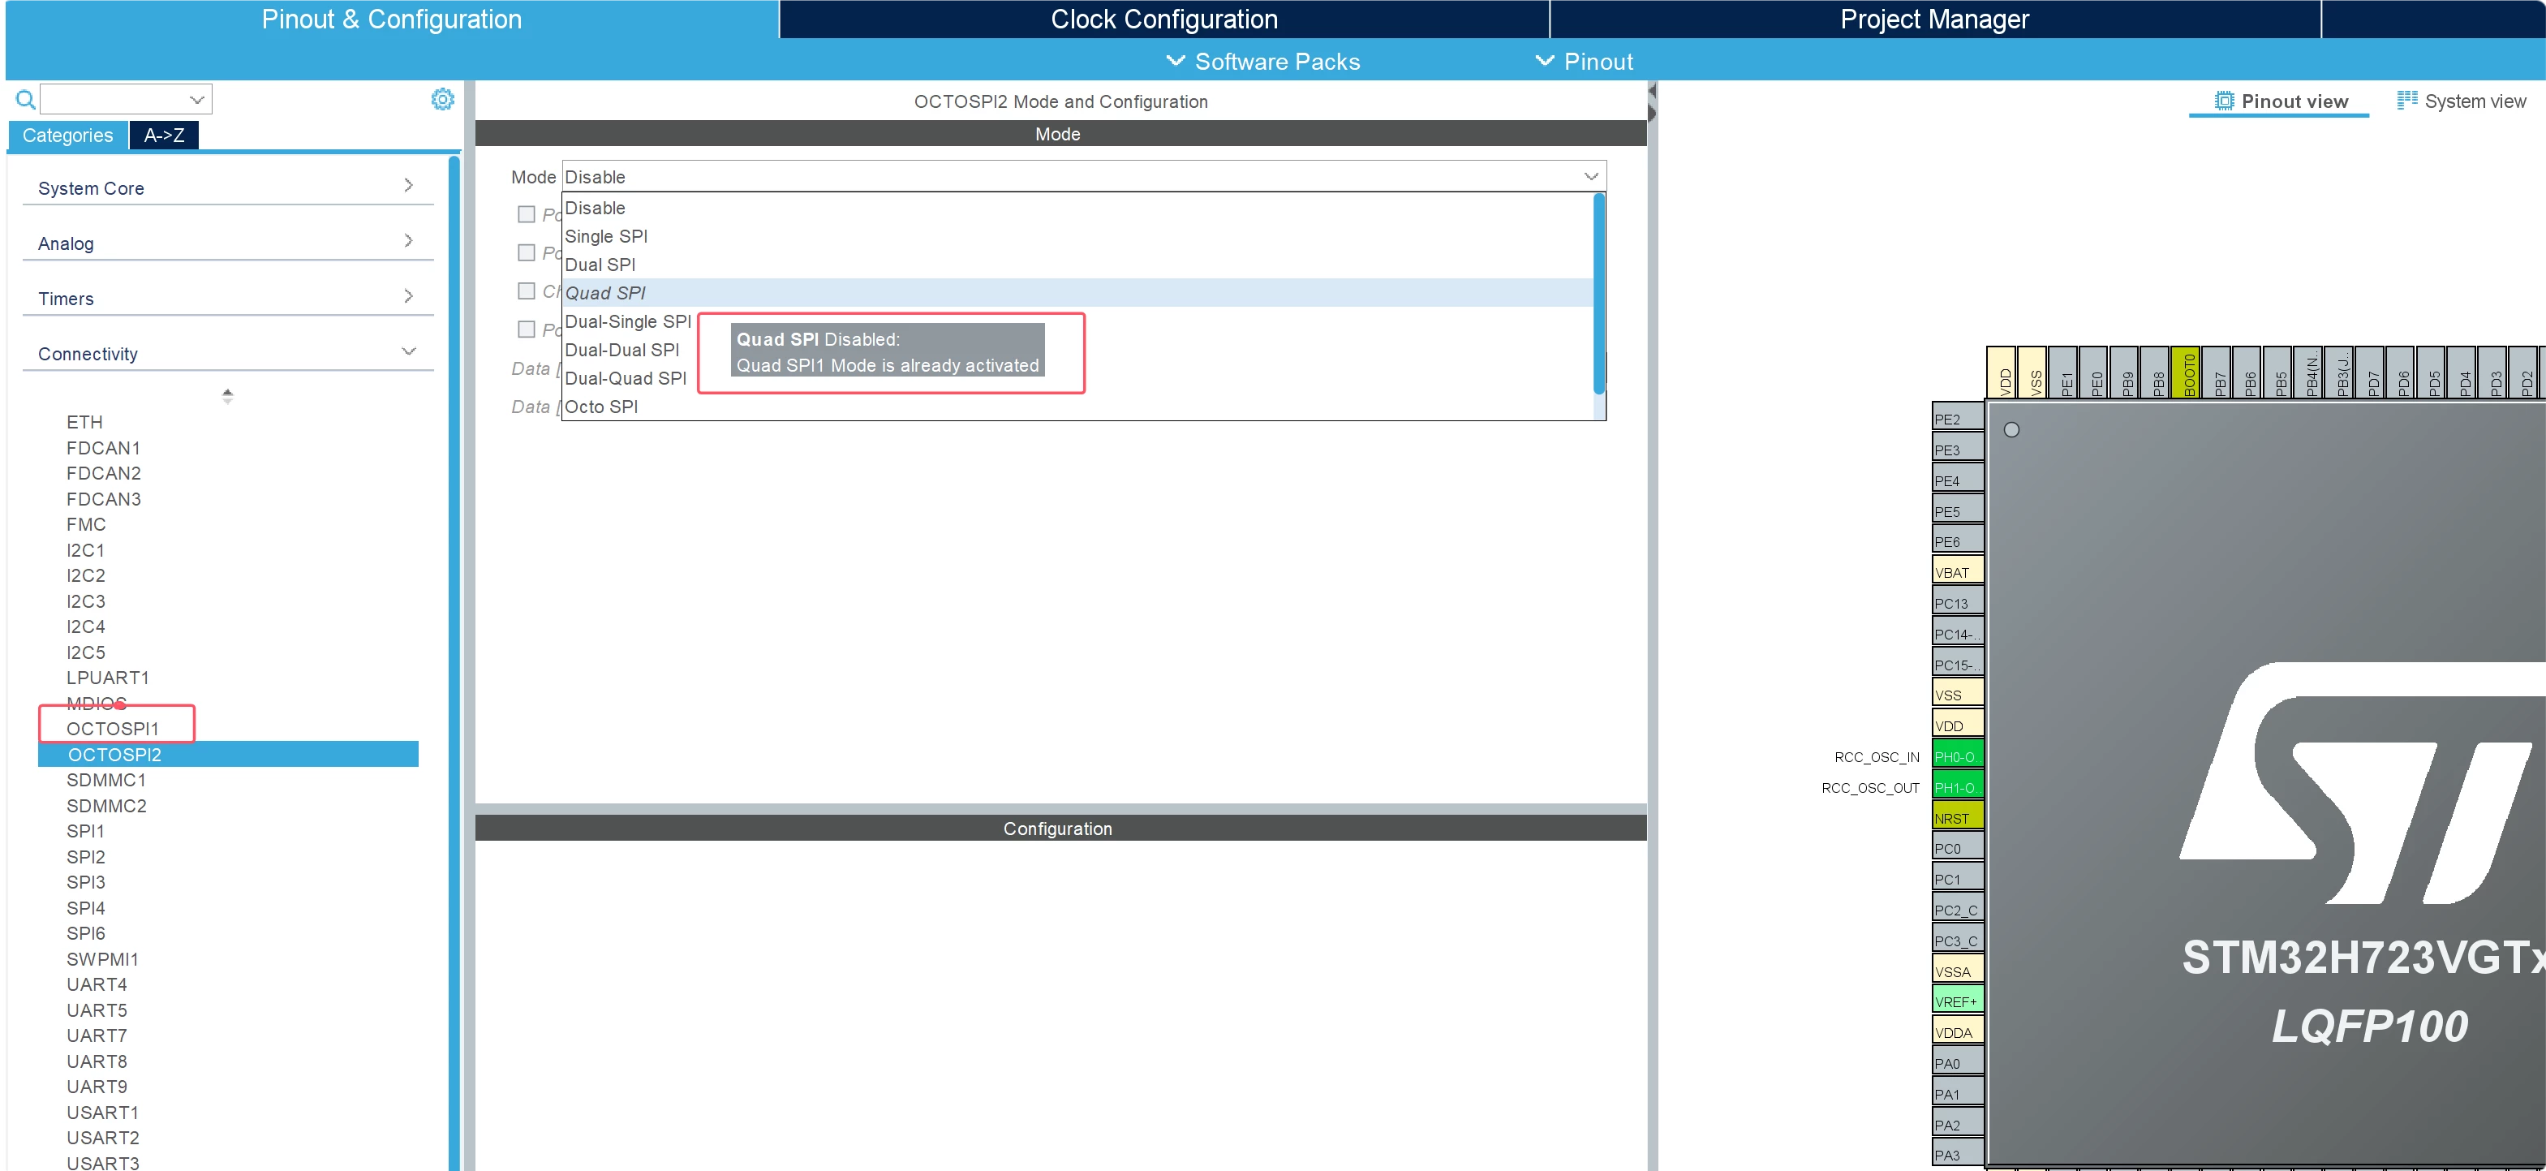2546x1171 pixels.
Task: Open the Mode dropdown showing Disable
Action: [x=1083, y=177]
